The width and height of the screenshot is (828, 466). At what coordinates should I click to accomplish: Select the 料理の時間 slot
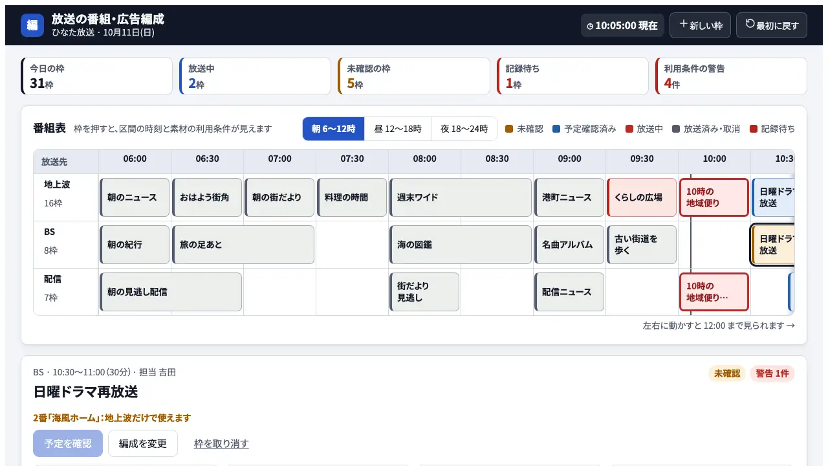(352, 197)
